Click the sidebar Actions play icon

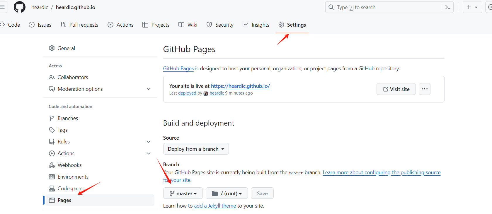pos(52,153)
